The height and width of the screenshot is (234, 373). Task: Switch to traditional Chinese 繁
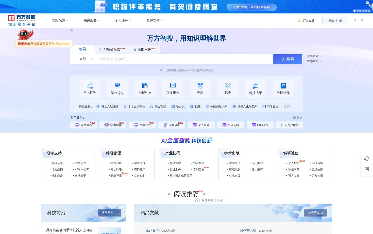coord(362,21)
